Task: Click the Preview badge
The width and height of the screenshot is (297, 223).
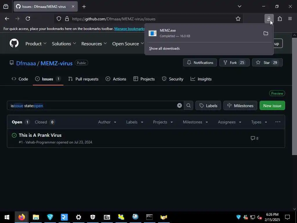Action: coord(277,93)
